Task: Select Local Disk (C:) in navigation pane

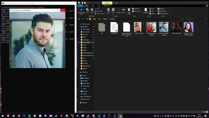Action: (x=87, y=96)
